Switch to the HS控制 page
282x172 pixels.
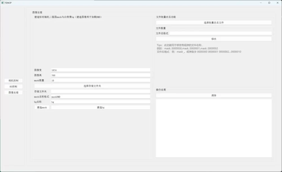point(13,87)
